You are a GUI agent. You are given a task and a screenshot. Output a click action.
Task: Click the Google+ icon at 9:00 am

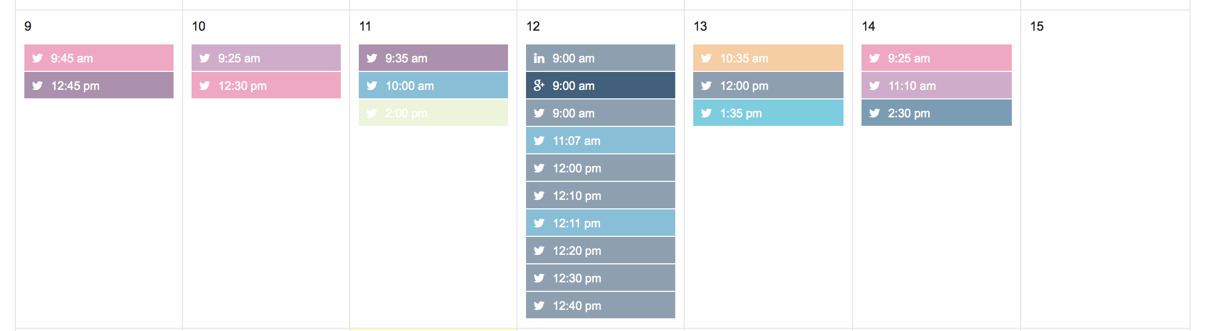click(539, 85)
